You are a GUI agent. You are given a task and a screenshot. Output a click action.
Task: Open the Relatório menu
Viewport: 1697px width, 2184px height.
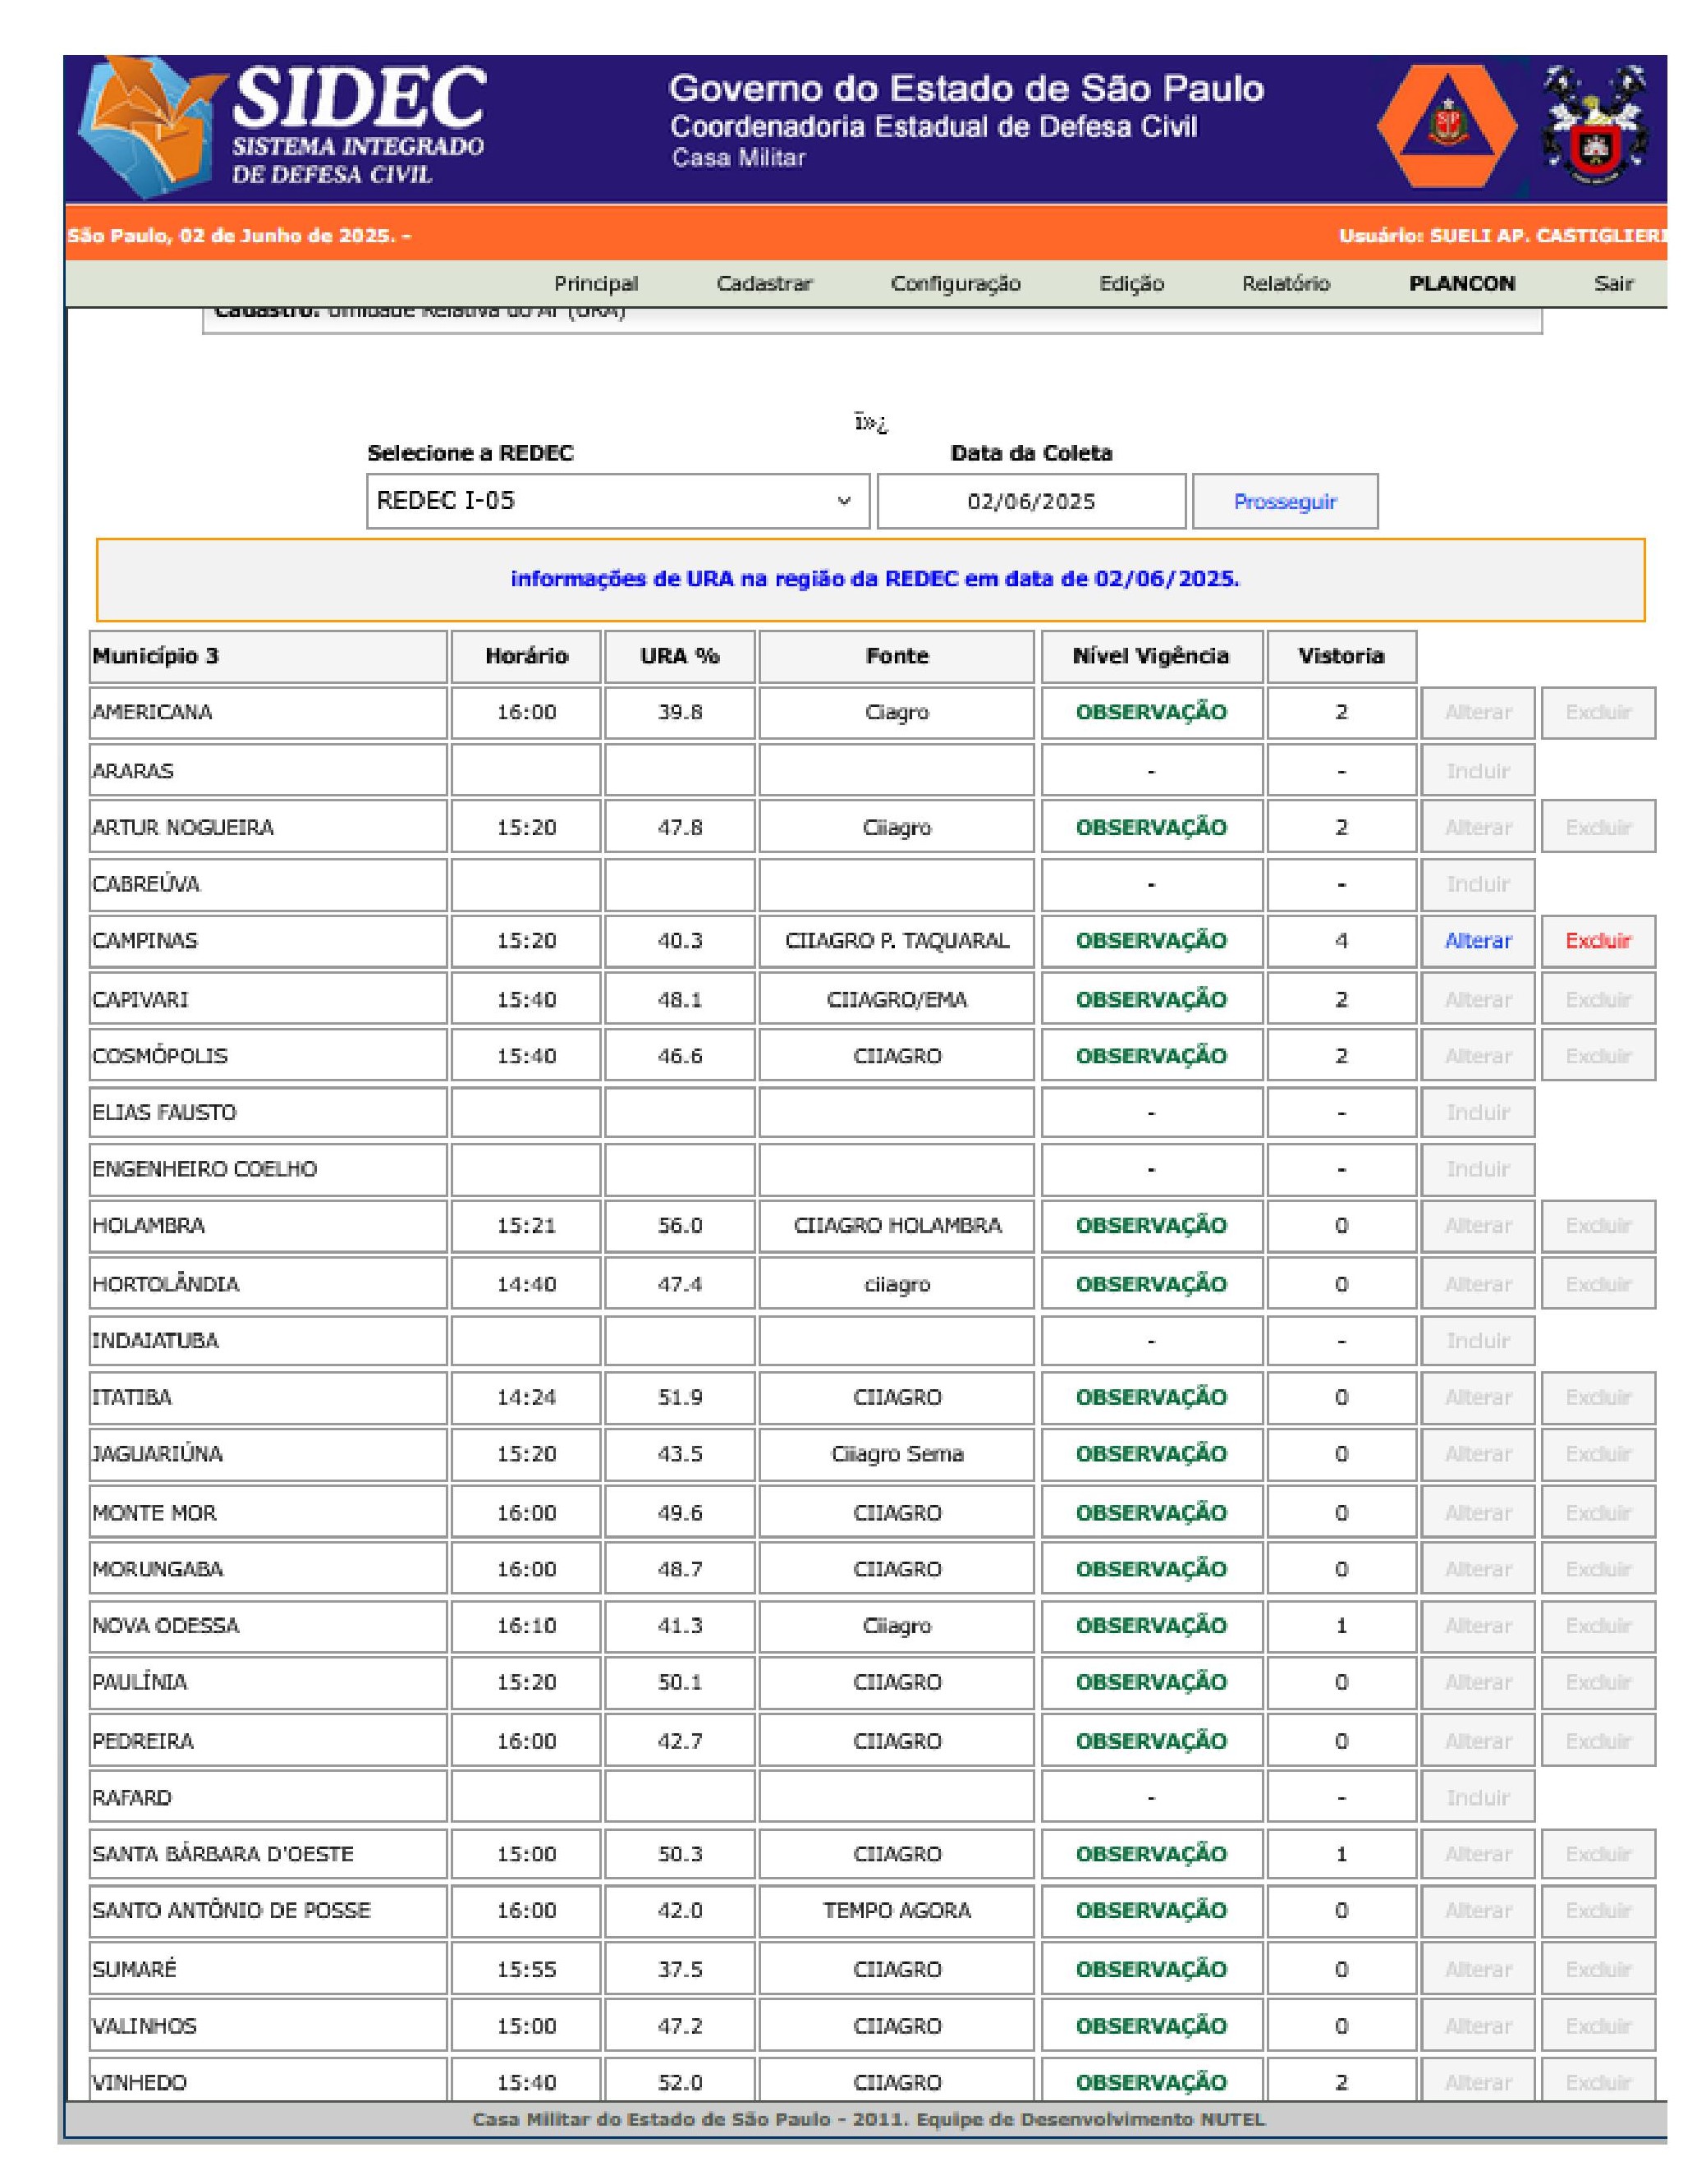tap(1285, 283)
